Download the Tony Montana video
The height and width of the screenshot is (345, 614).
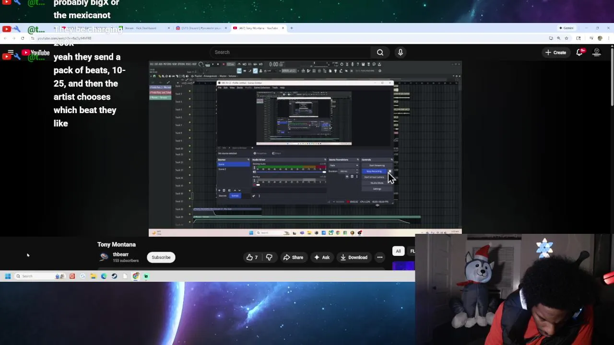click(354, 257)
